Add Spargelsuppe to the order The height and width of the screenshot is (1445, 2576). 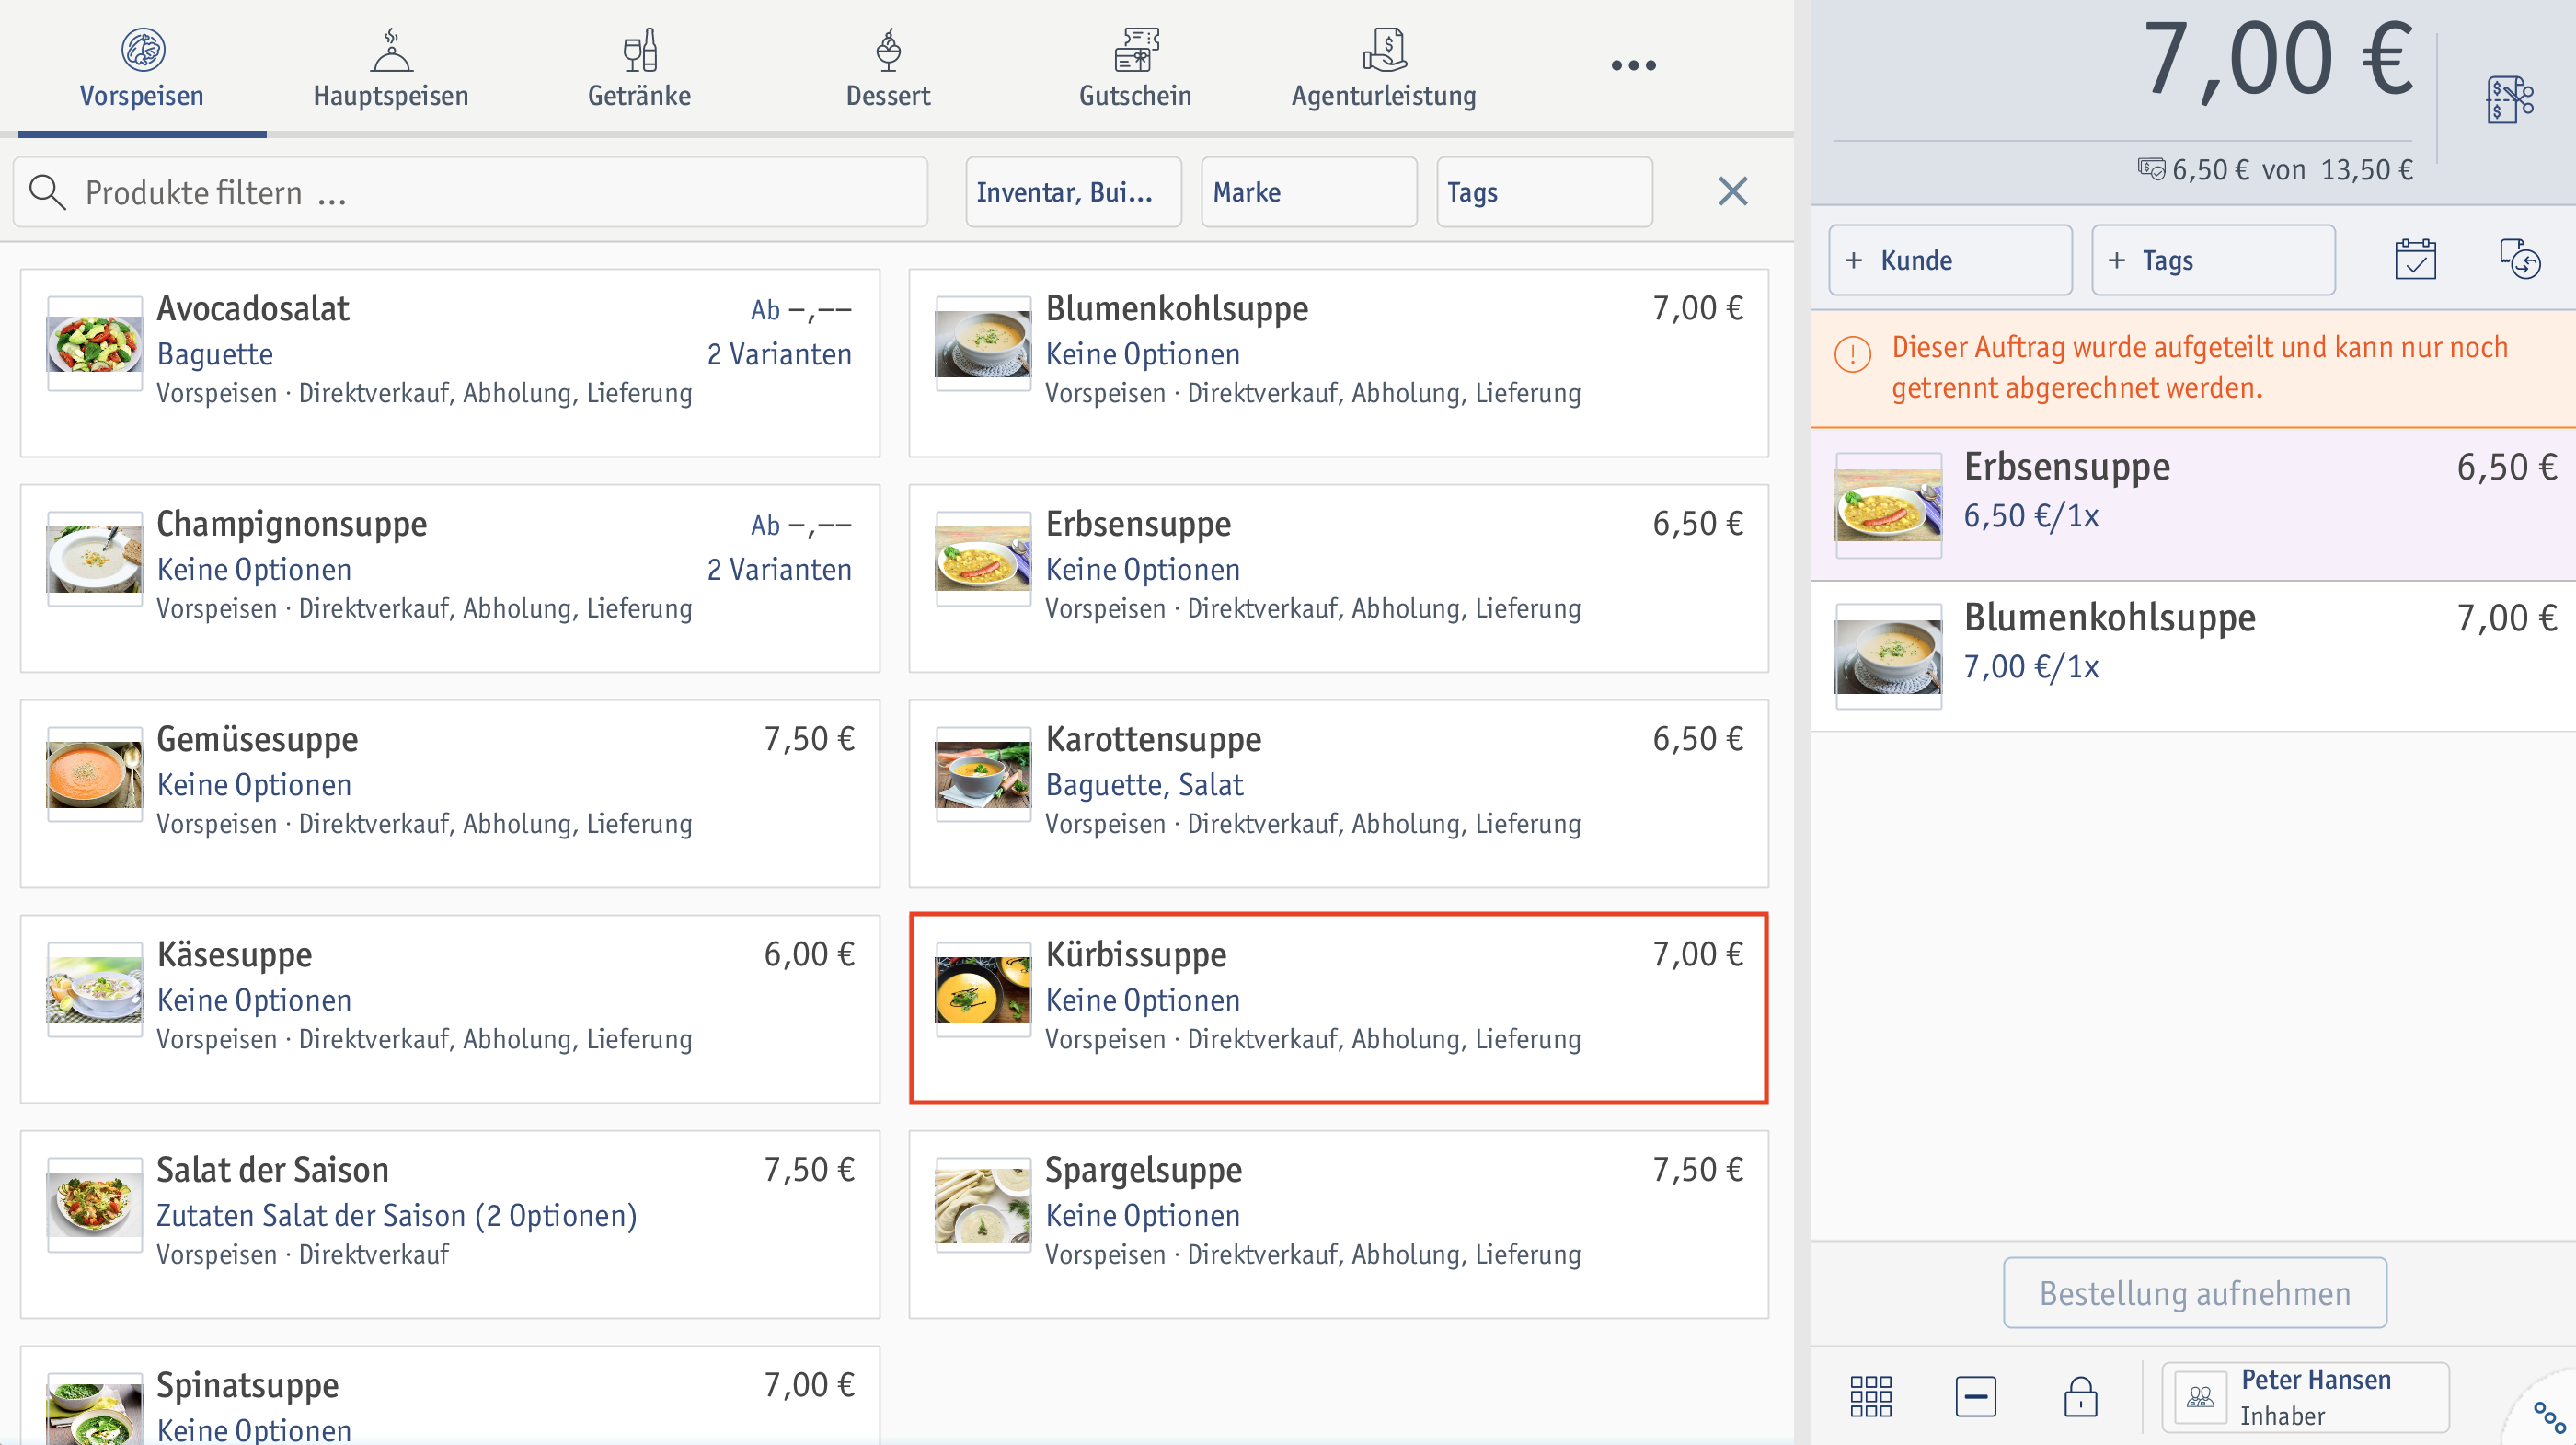(1338, 1224)
